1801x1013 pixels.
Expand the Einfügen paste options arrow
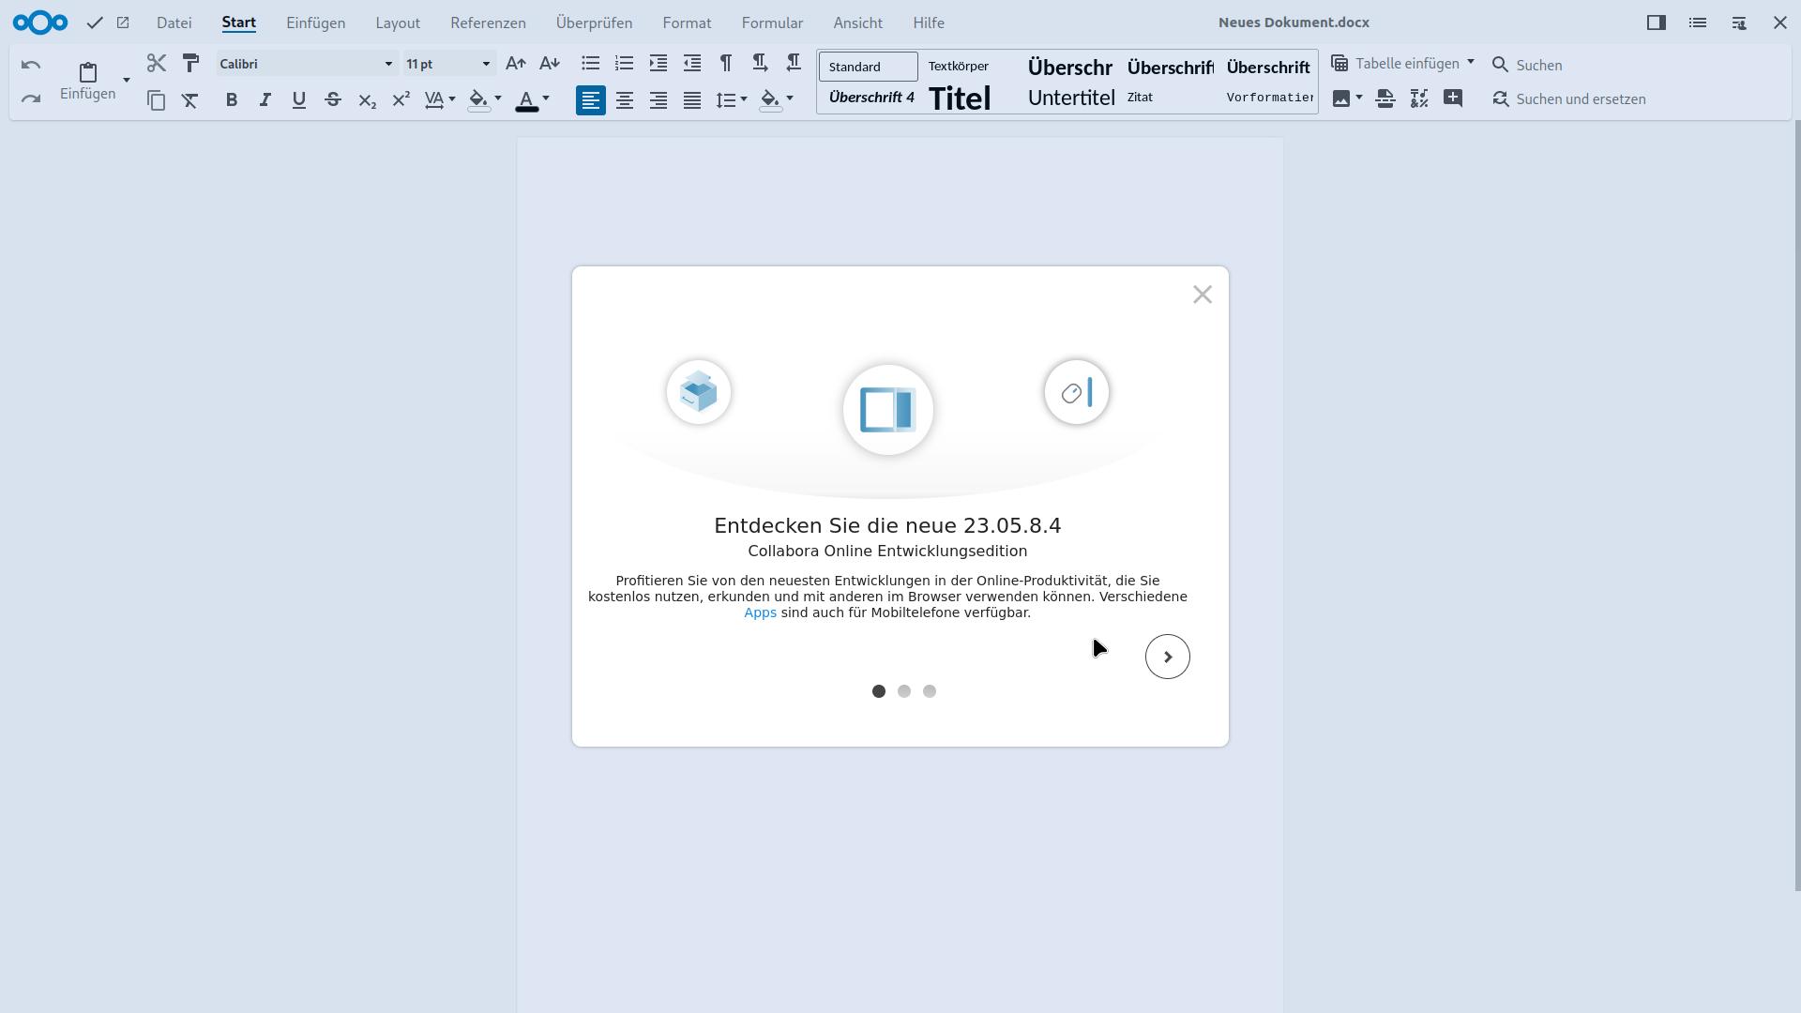pyautogui.click(x=127, y=80)
